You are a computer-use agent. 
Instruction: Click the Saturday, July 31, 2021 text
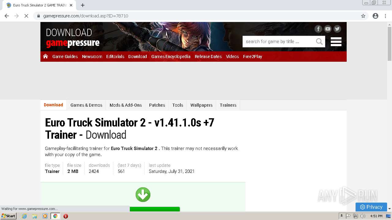coord(171,171)
